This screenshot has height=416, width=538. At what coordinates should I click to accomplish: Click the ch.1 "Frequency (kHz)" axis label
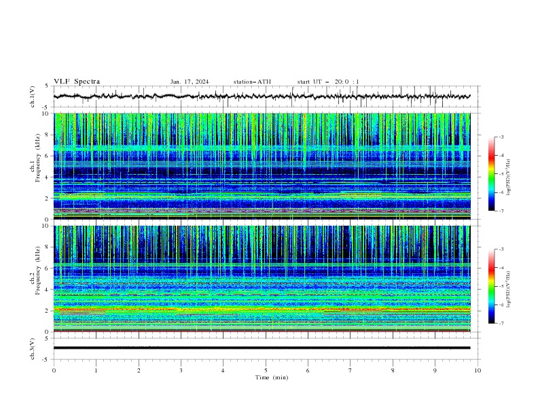pyautogui.click(x=38, y=158)
